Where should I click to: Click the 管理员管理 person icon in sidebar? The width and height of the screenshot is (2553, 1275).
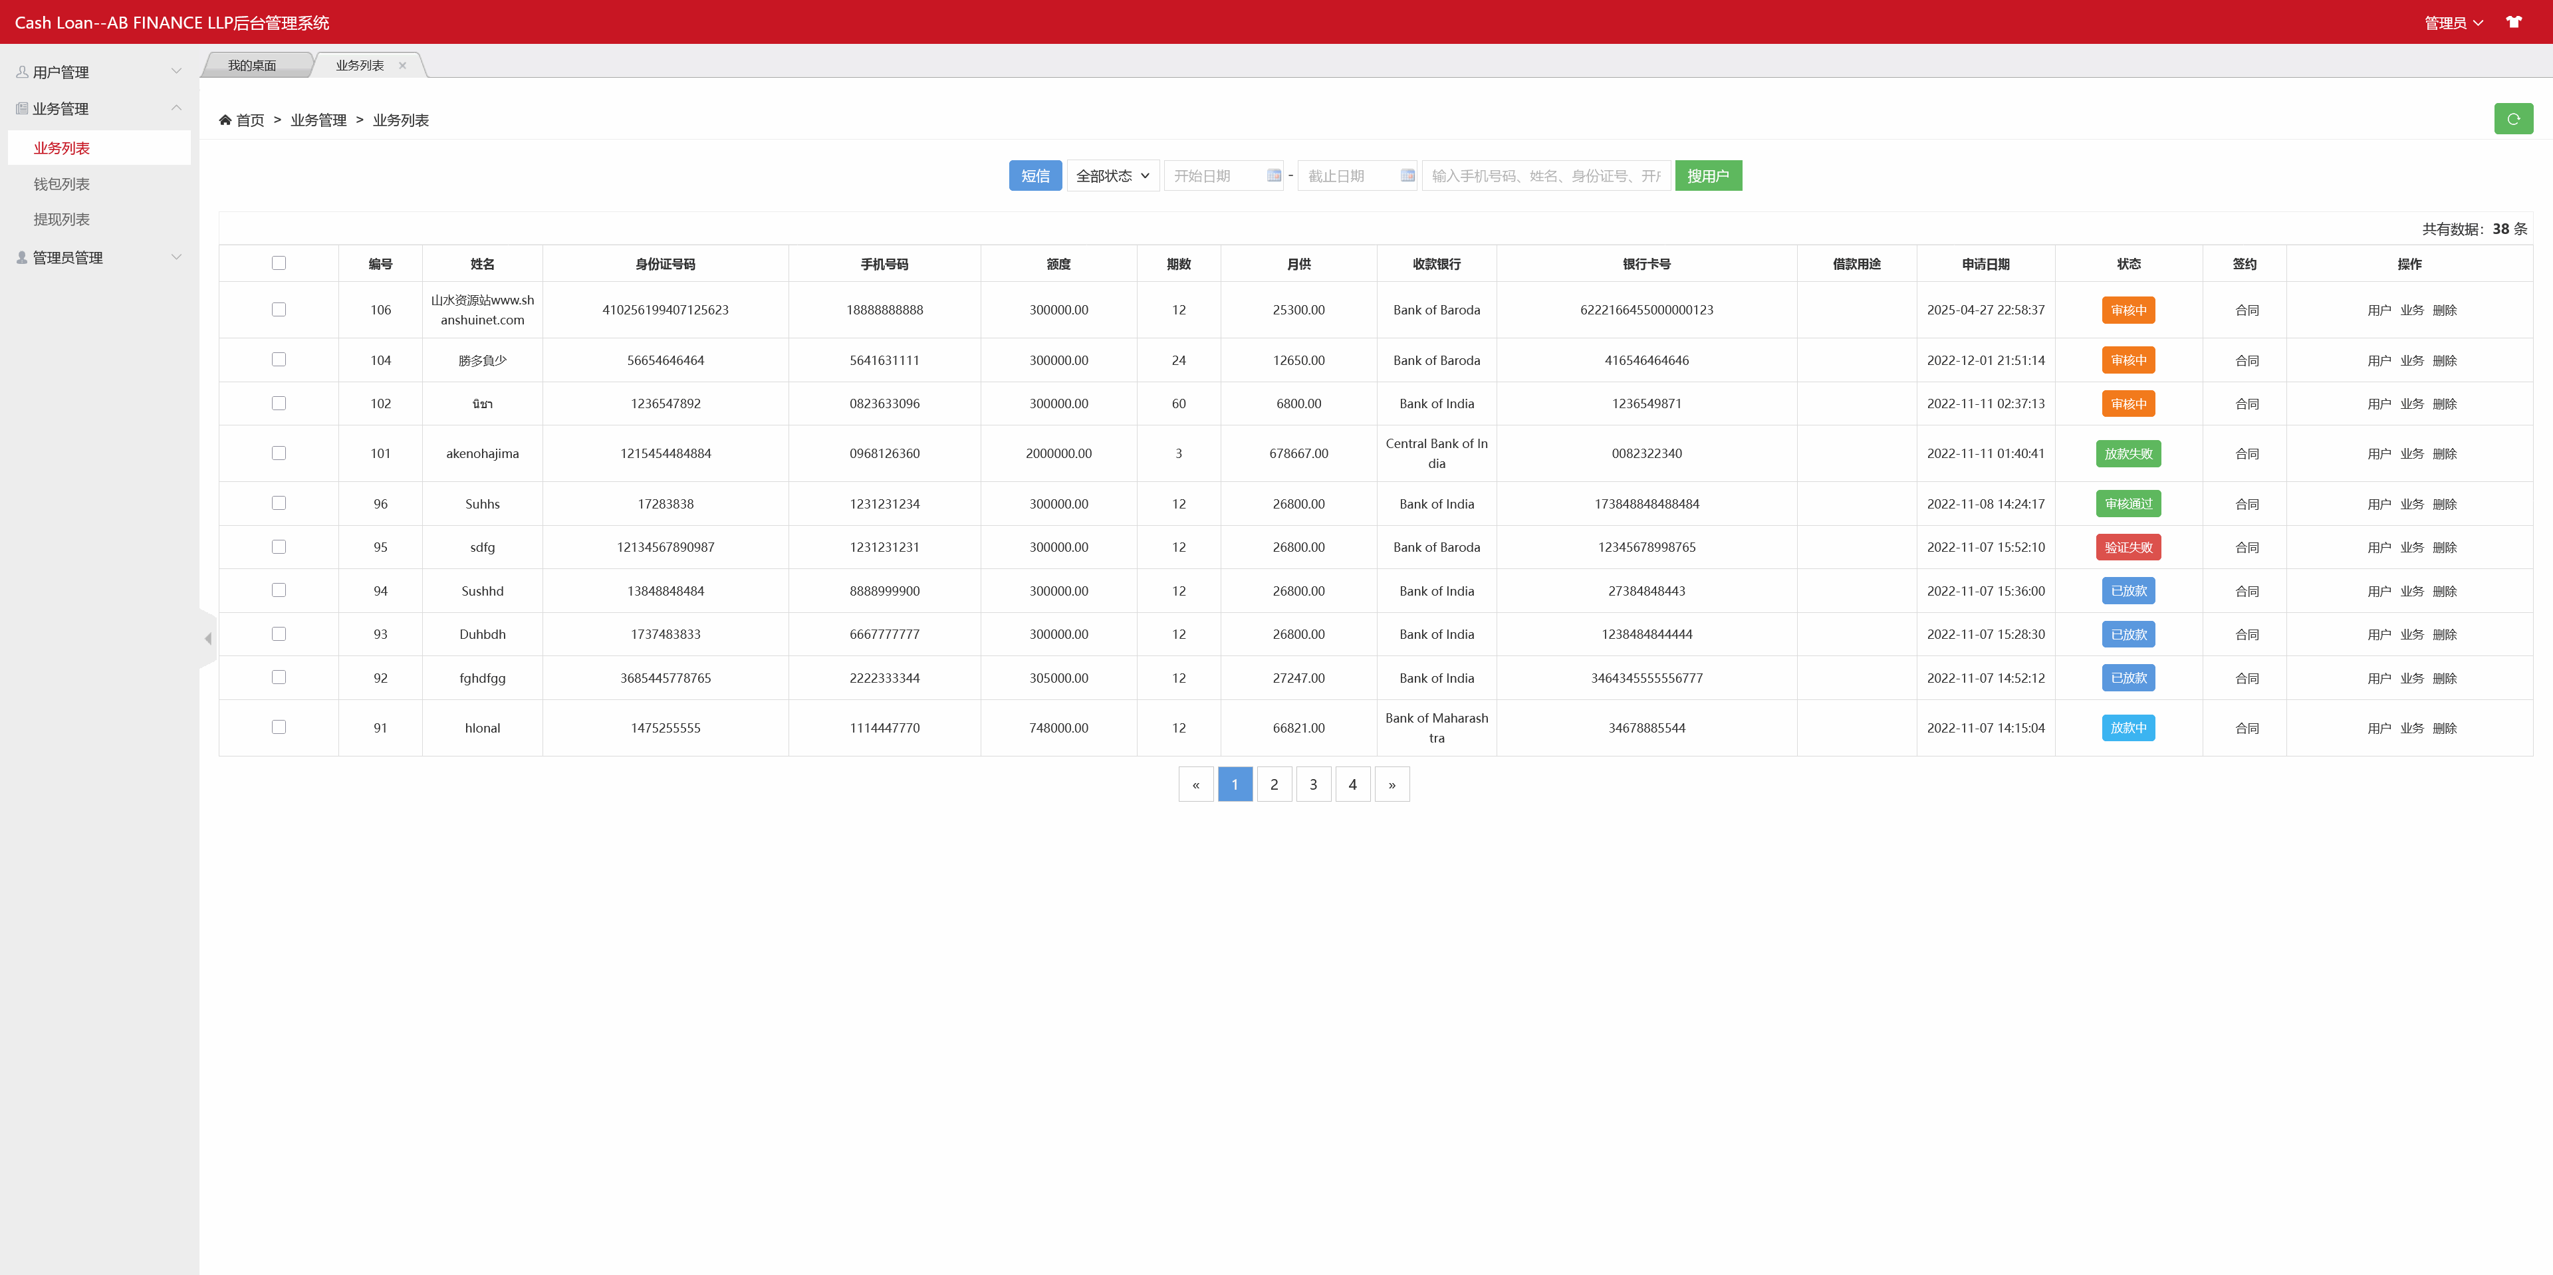click(x=21, y=257)
